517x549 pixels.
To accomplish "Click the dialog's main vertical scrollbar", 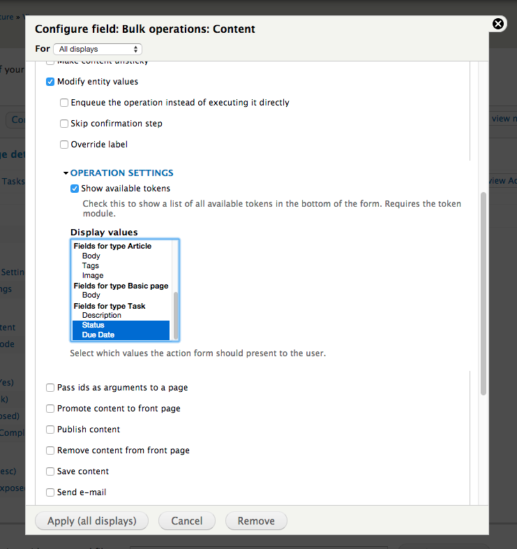I will 484,293.
